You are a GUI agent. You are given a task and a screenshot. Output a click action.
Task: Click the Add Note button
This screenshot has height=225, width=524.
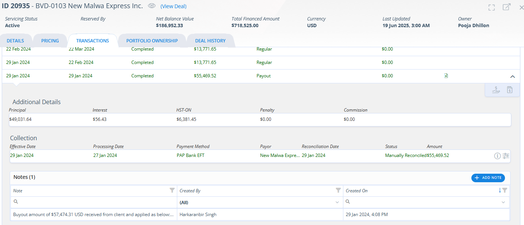tap(488, 178)
